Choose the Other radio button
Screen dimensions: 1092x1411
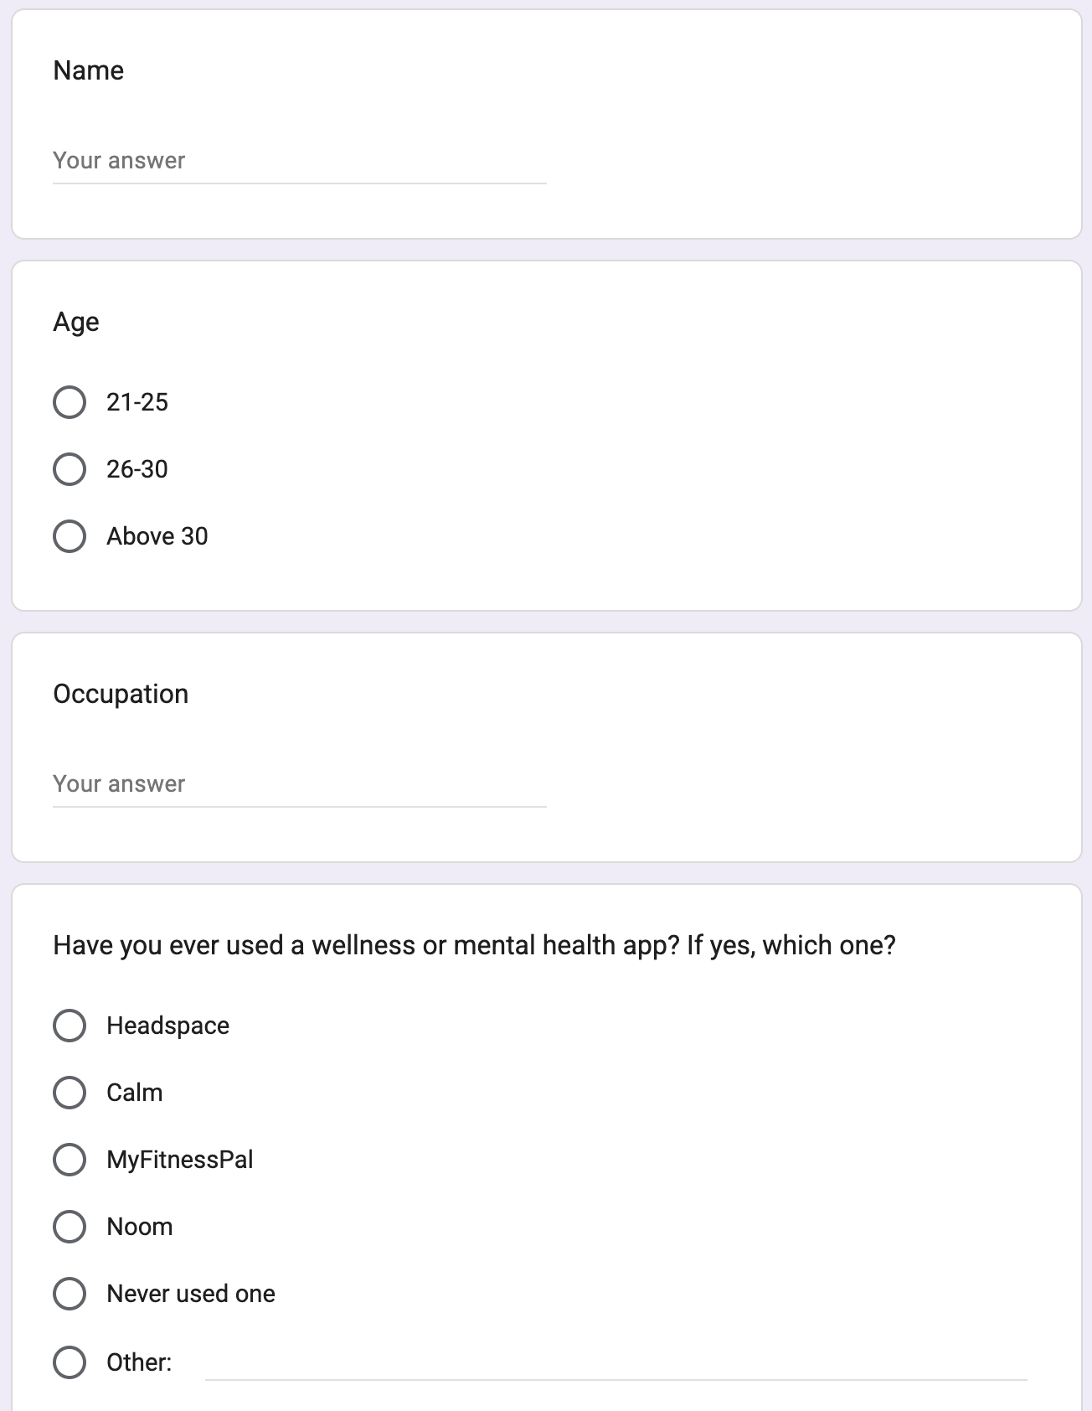[70, 1362]
